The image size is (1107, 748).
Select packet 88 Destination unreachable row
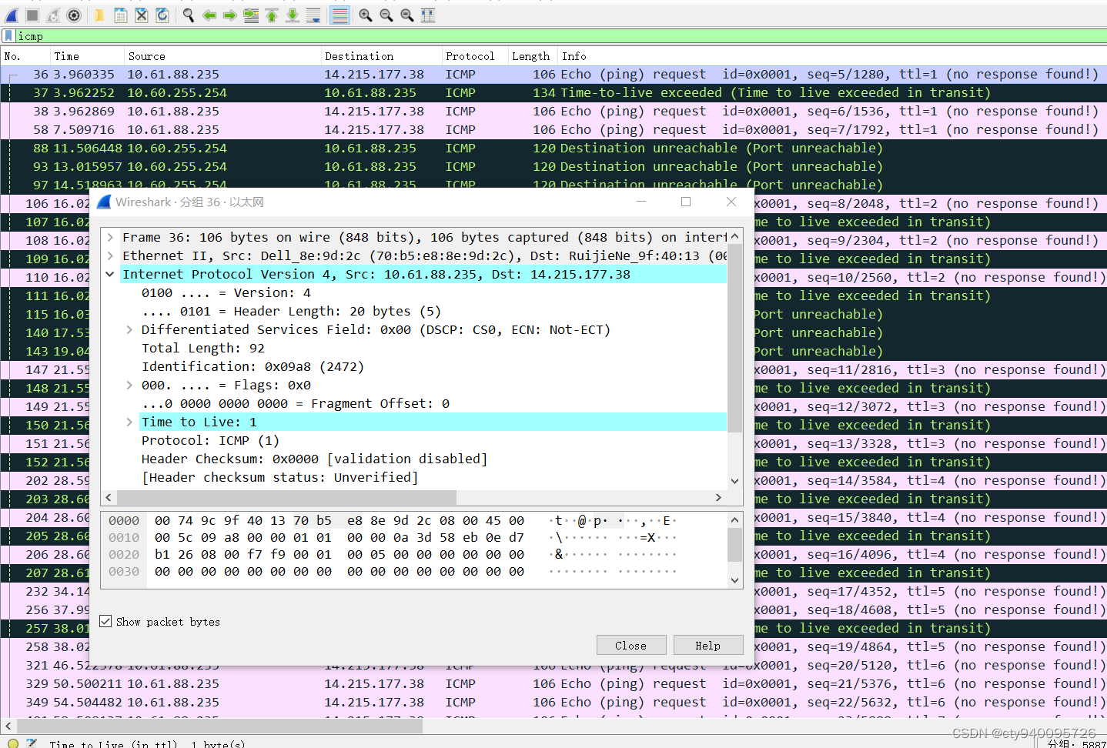click(x=553, y=148)
